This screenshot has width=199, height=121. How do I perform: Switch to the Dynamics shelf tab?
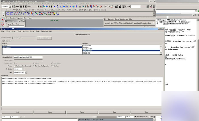coord(55,10)
